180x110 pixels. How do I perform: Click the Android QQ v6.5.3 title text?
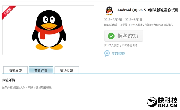pyautogui.click(x=148, y=10)
